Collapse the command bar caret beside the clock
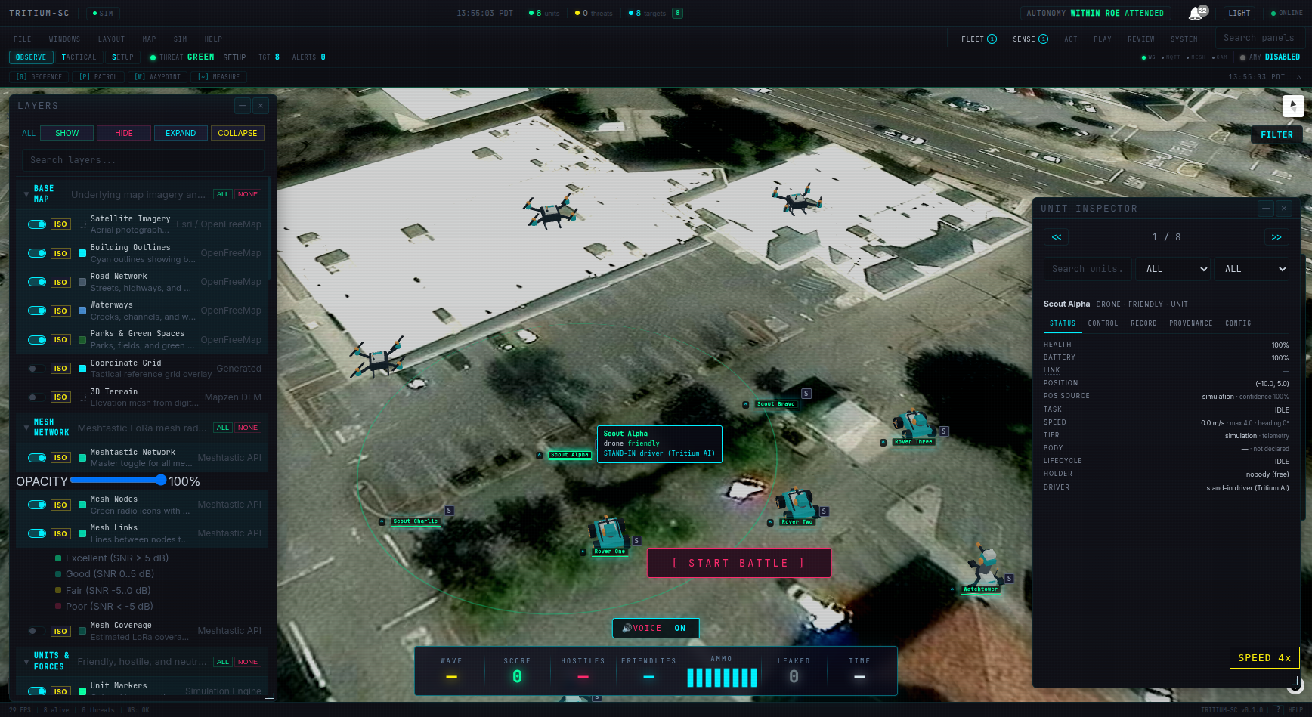The image size is (1312, 717). pyautogui.click(x=1299, y=77)
